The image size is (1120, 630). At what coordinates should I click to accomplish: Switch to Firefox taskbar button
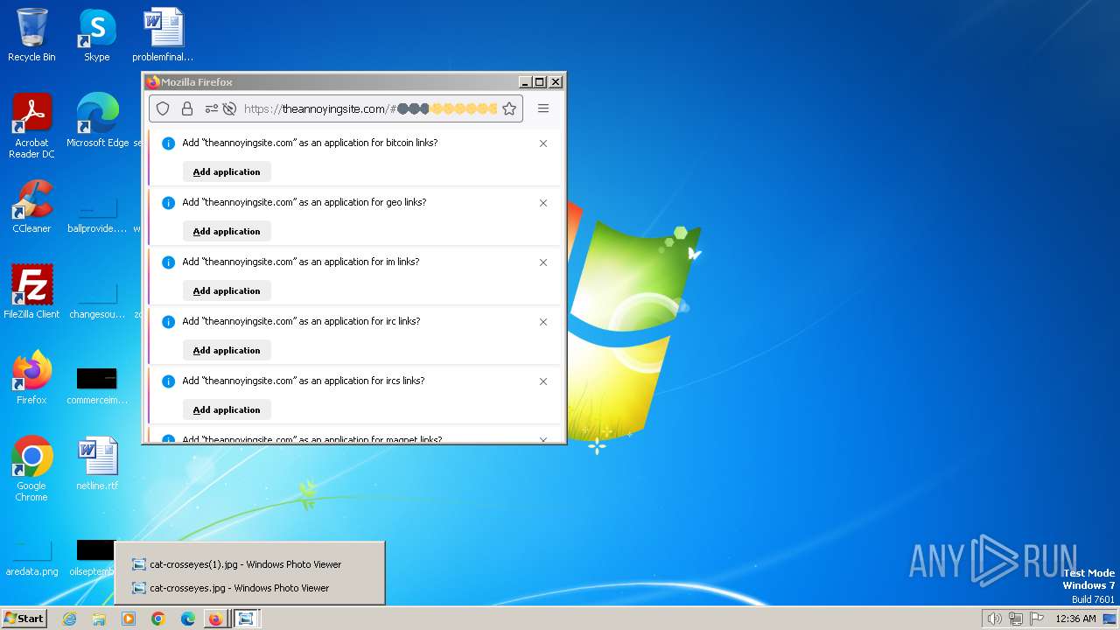215,619
